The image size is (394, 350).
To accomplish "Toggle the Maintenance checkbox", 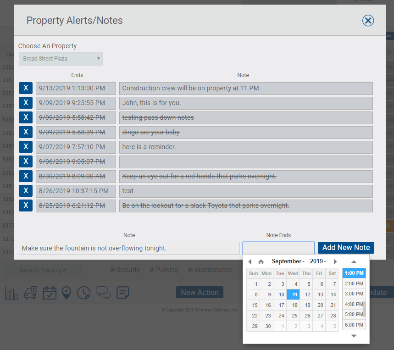I will pos(191,270).
